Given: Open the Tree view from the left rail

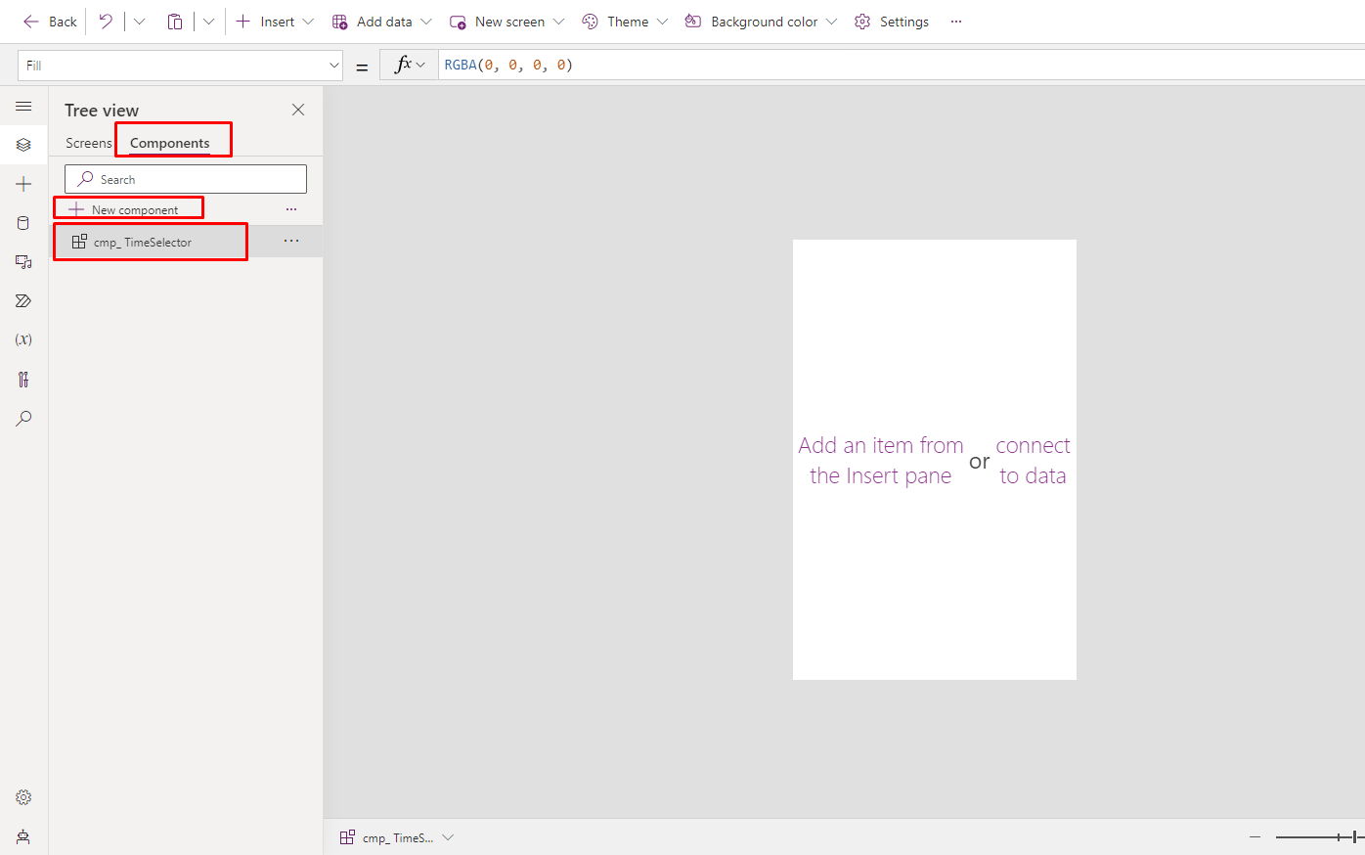Looking at the screenshot, I should point(22,144).
